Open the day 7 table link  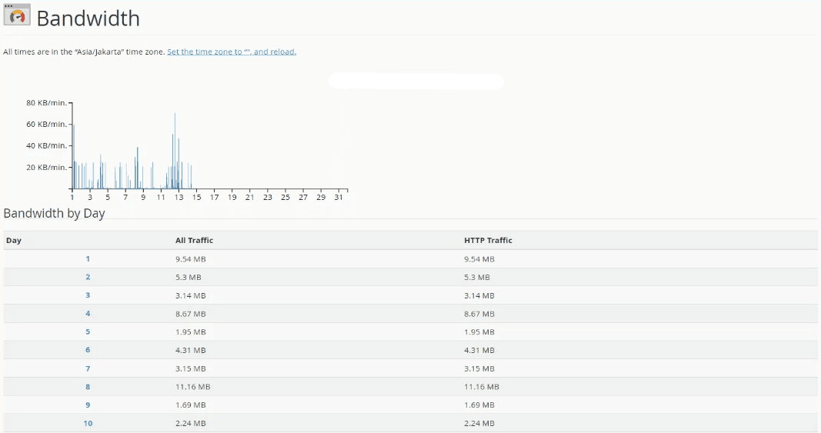tap(88, 368)
